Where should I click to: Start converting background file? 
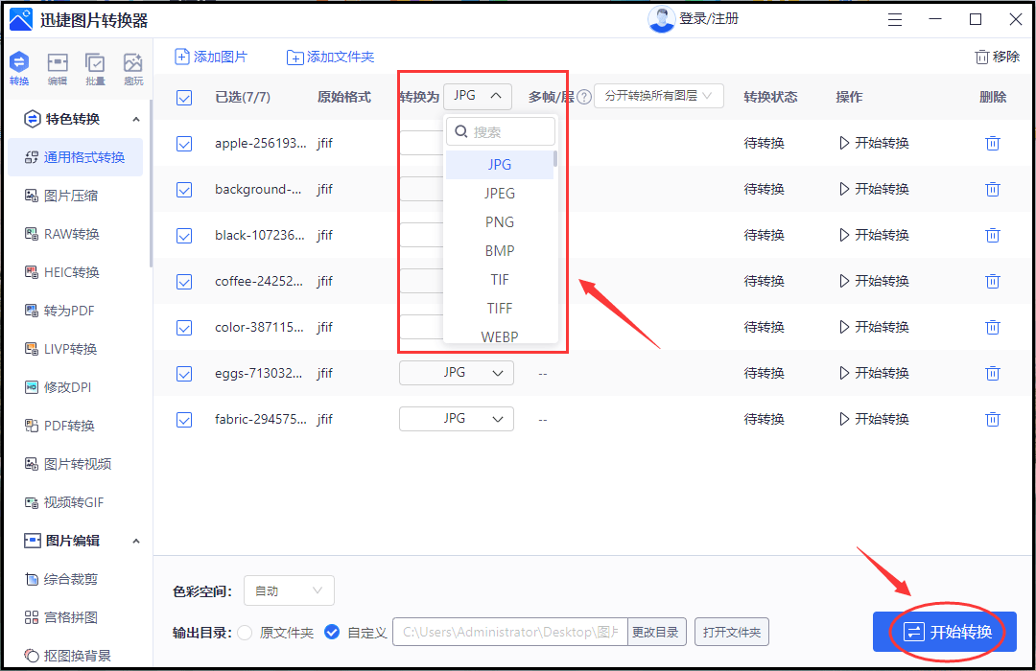874,189
